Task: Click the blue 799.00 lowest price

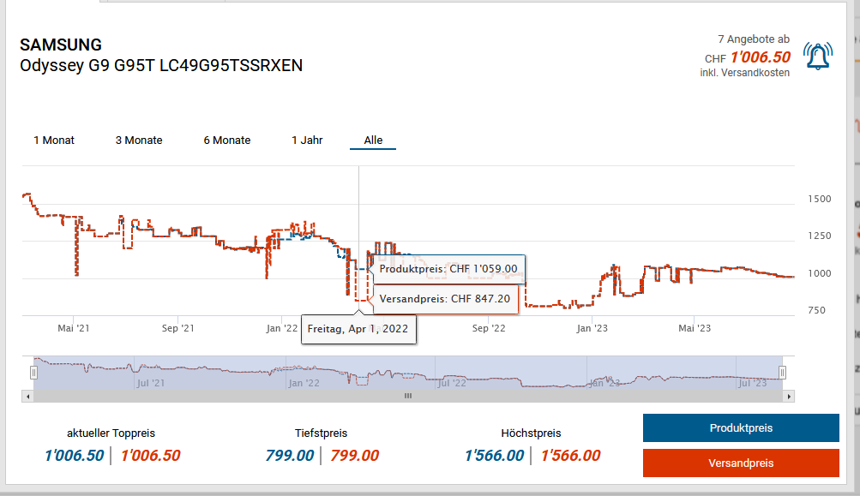Action: click(x=290, y=456)
